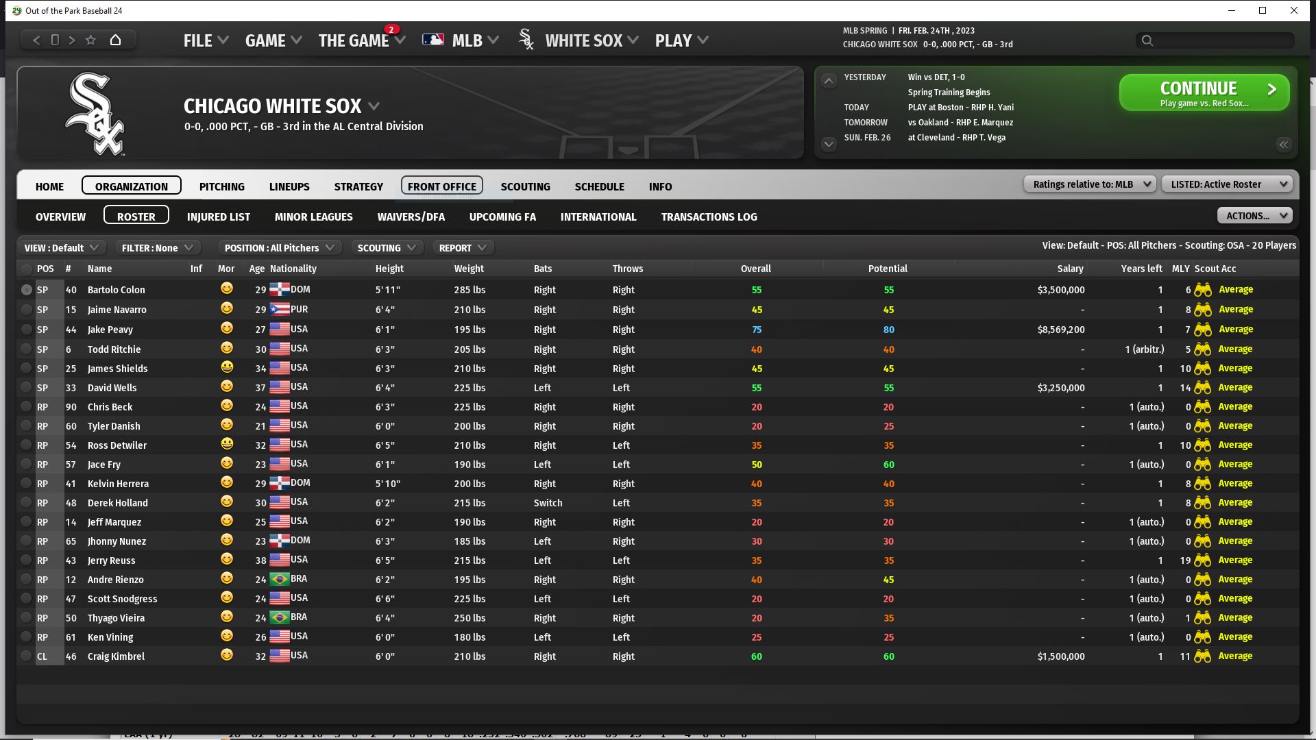Open the PLAY dropdown menu
This screenshot has width=1316, height=740.
(681, 40)
